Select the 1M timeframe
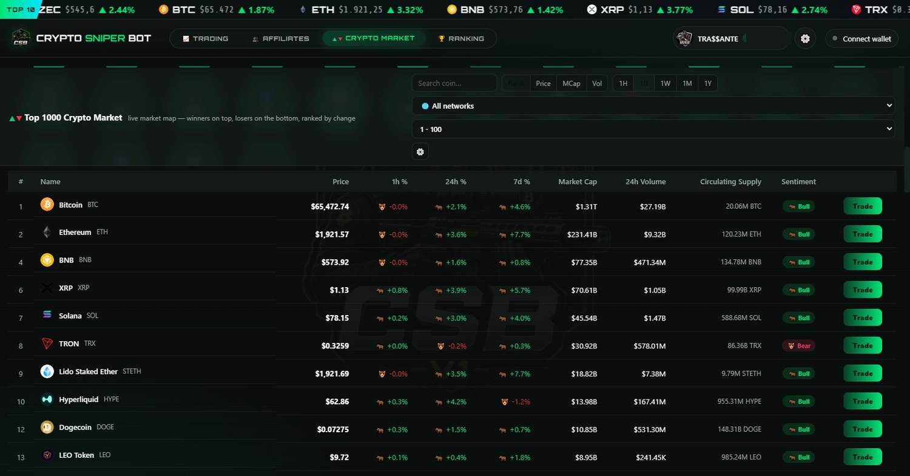 (687, 83)
